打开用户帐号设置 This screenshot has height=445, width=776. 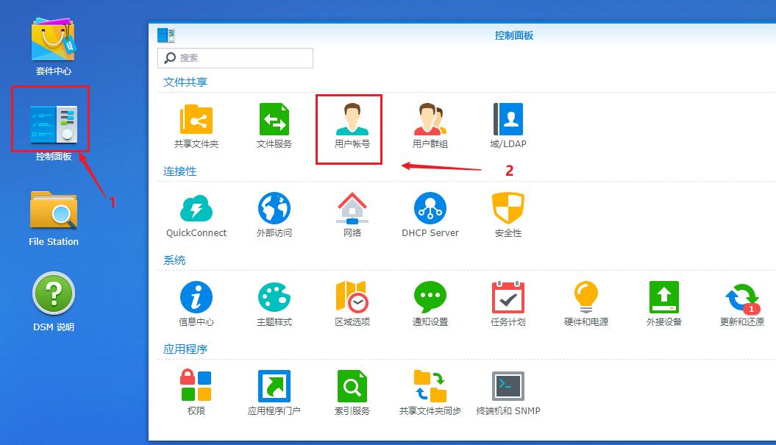349,125
